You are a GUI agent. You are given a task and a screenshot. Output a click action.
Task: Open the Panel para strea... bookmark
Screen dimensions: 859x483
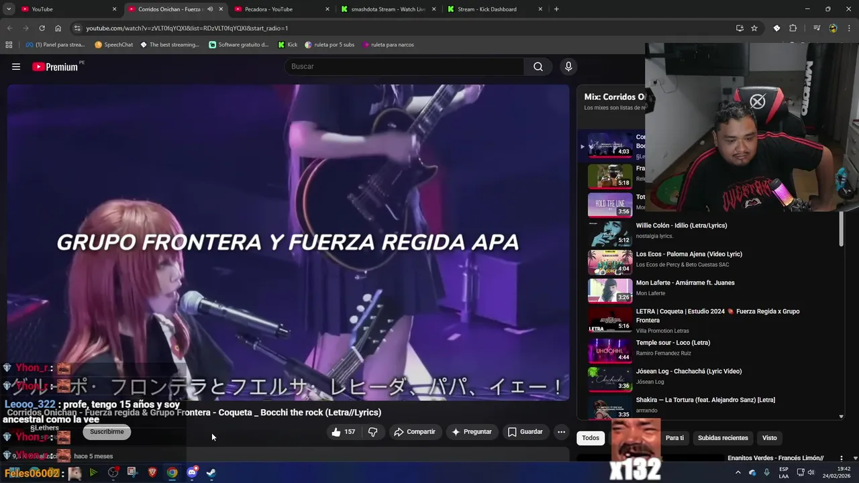(55, 45)
